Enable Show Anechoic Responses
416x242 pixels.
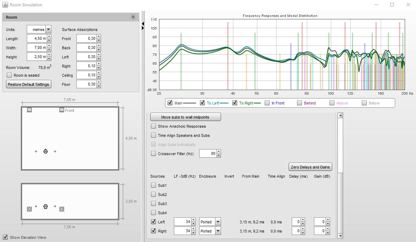click(x=153, y=126)
